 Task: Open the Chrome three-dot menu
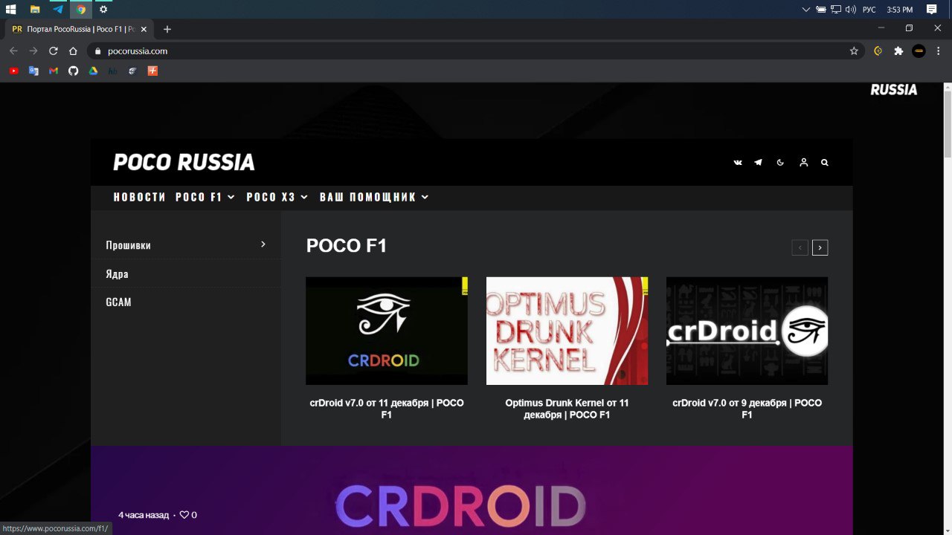tap(939, 51)
